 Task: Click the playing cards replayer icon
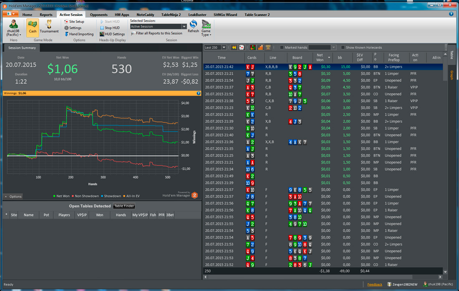pos(242,48)
